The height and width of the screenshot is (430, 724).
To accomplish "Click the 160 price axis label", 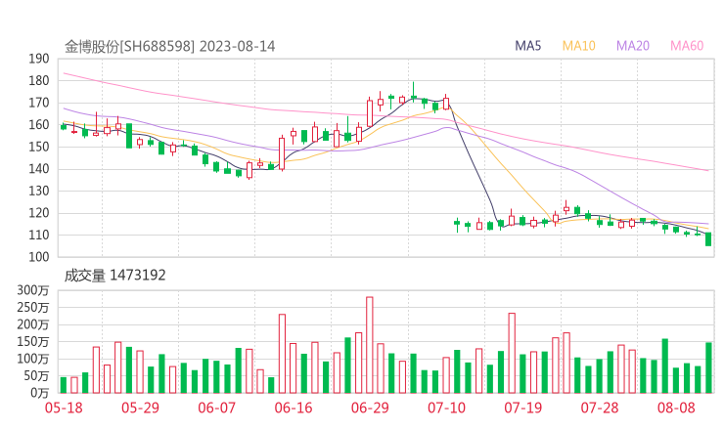I will [x=39, y=125].
